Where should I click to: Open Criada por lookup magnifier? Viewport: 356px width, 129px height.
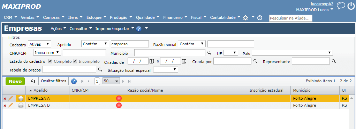tap(256, 61)
